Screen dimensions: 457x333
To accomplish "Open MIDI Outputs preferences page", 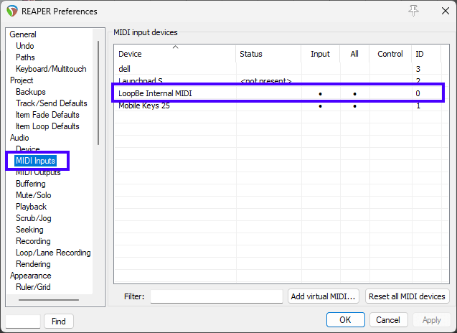I will tap(38, 172).
